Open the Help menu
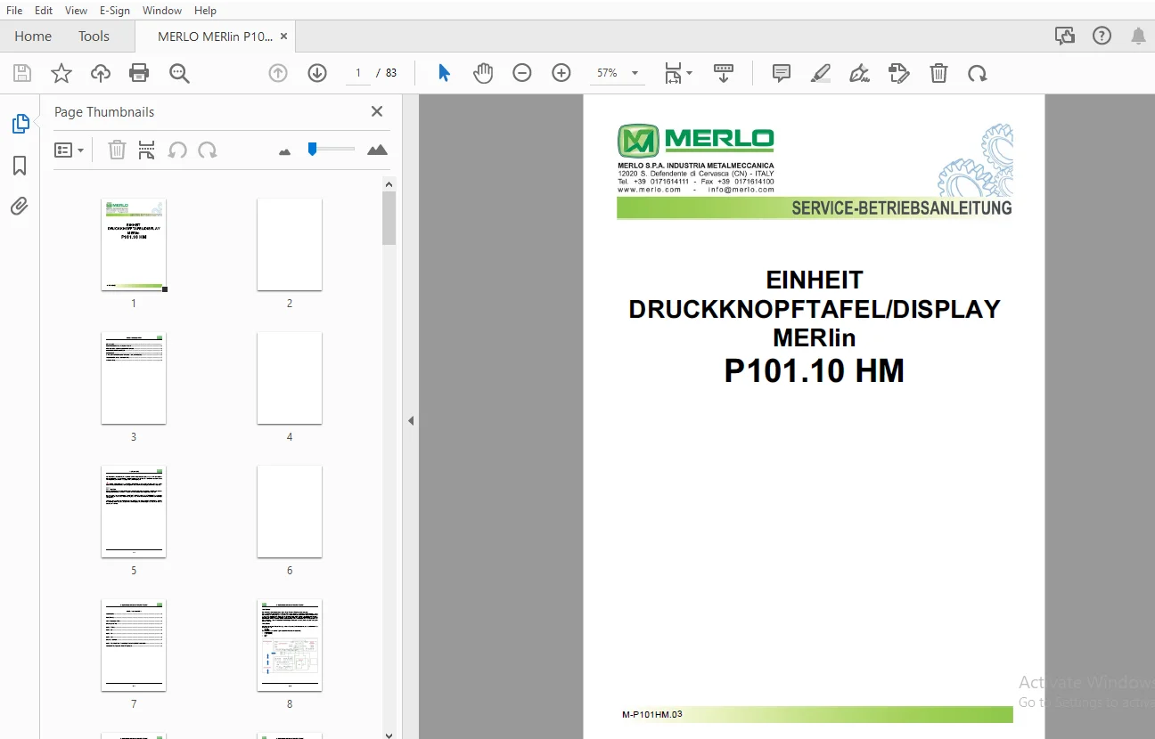1155x739 pixels. pyautogui.click(x=205, y=11)
